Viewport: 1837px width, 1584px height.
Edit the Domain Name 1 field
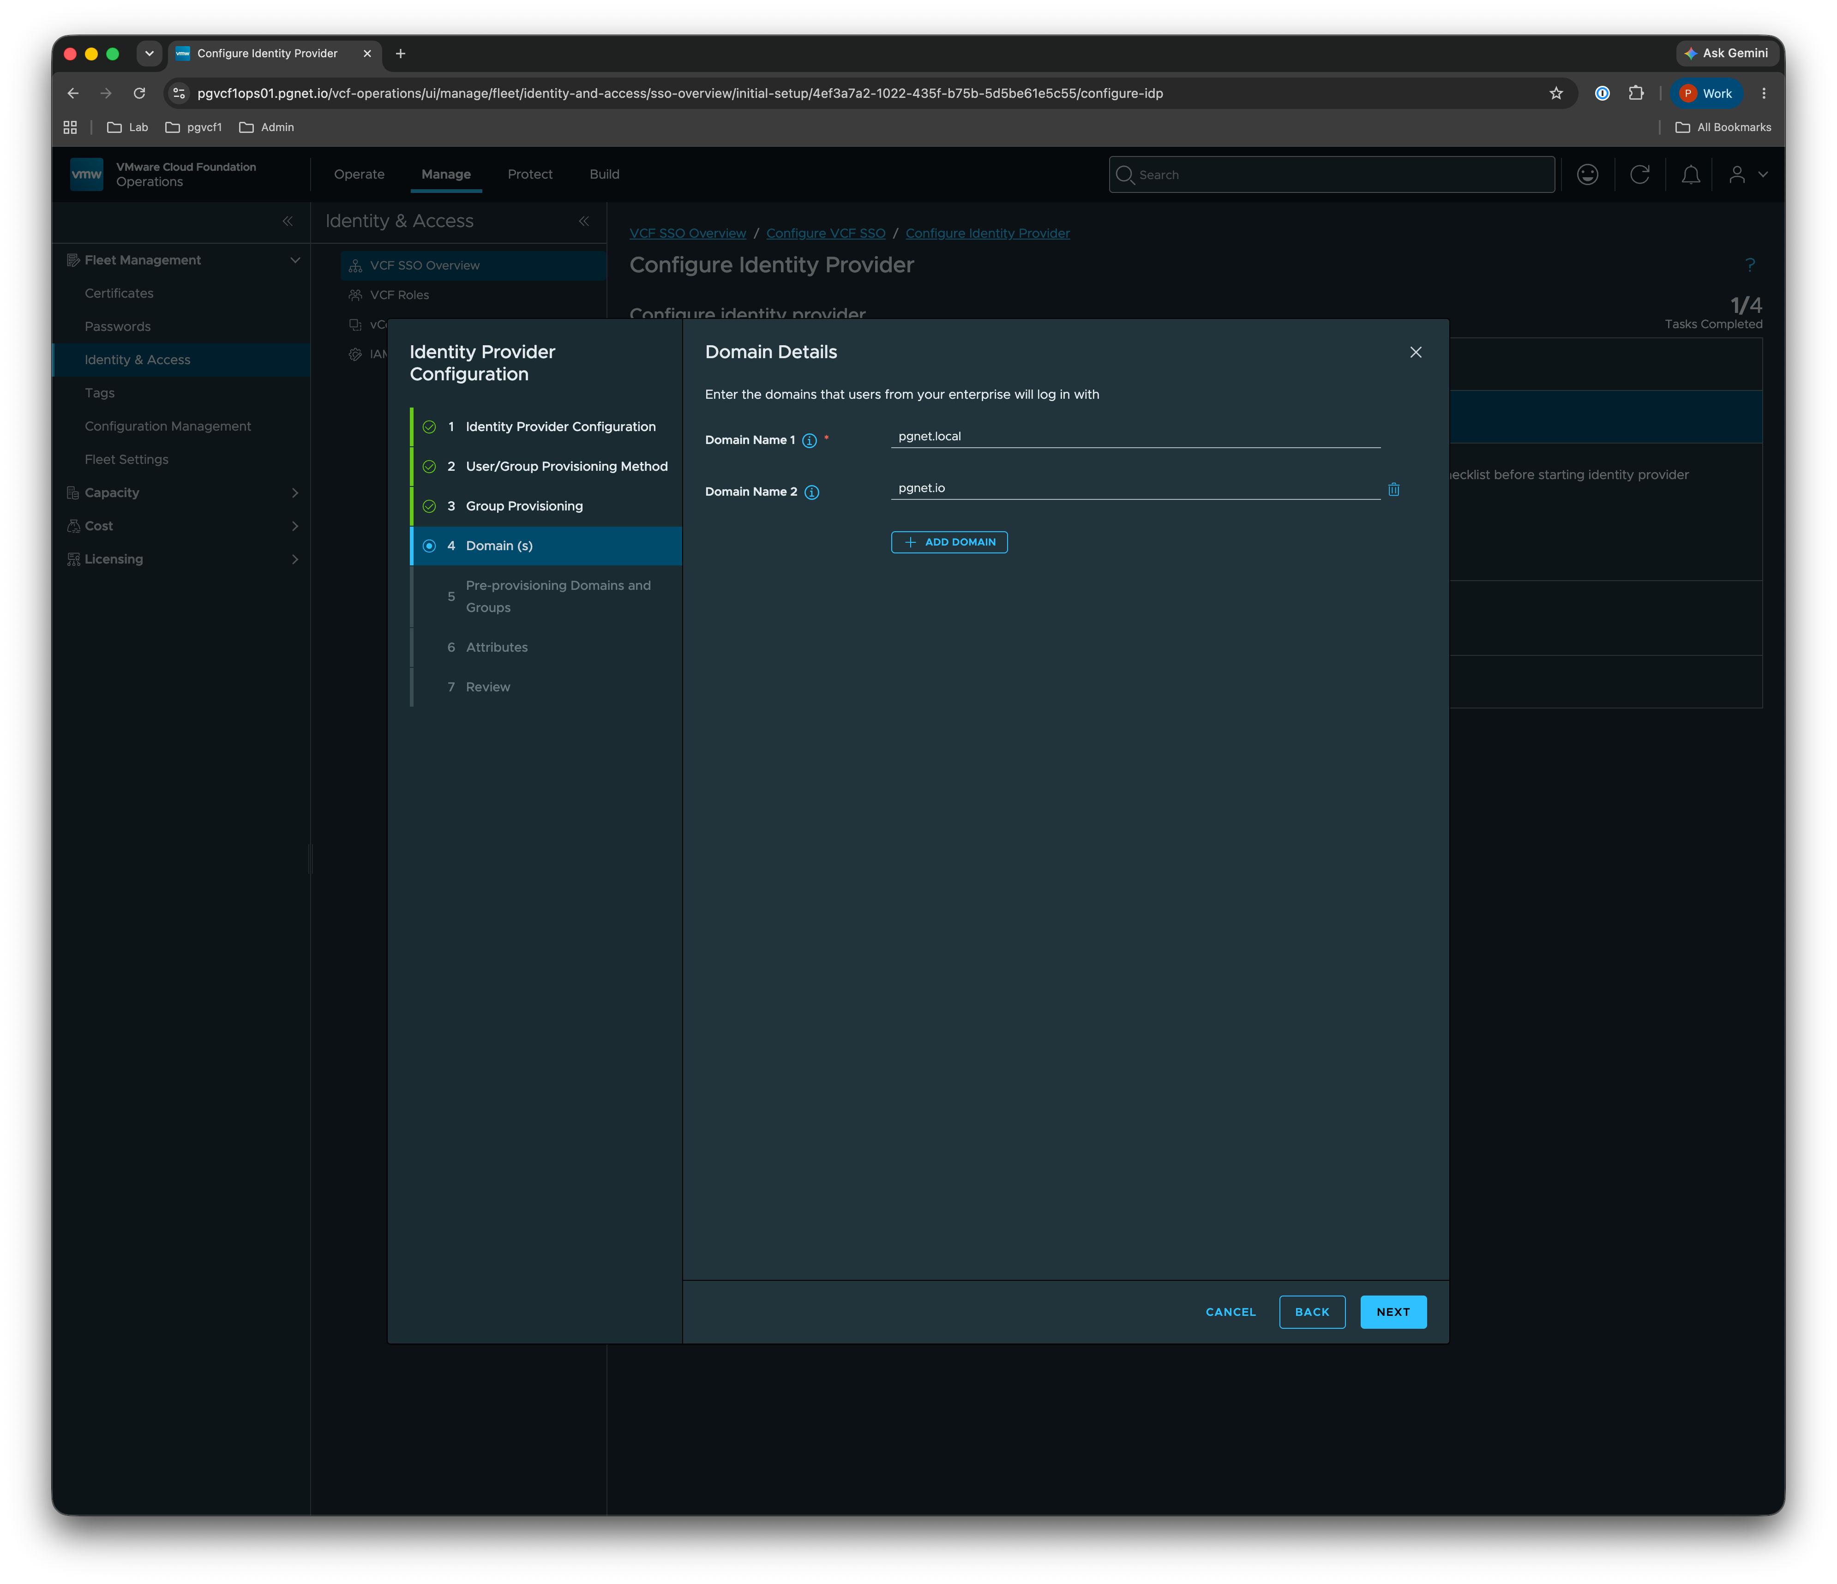(1135, 436)
